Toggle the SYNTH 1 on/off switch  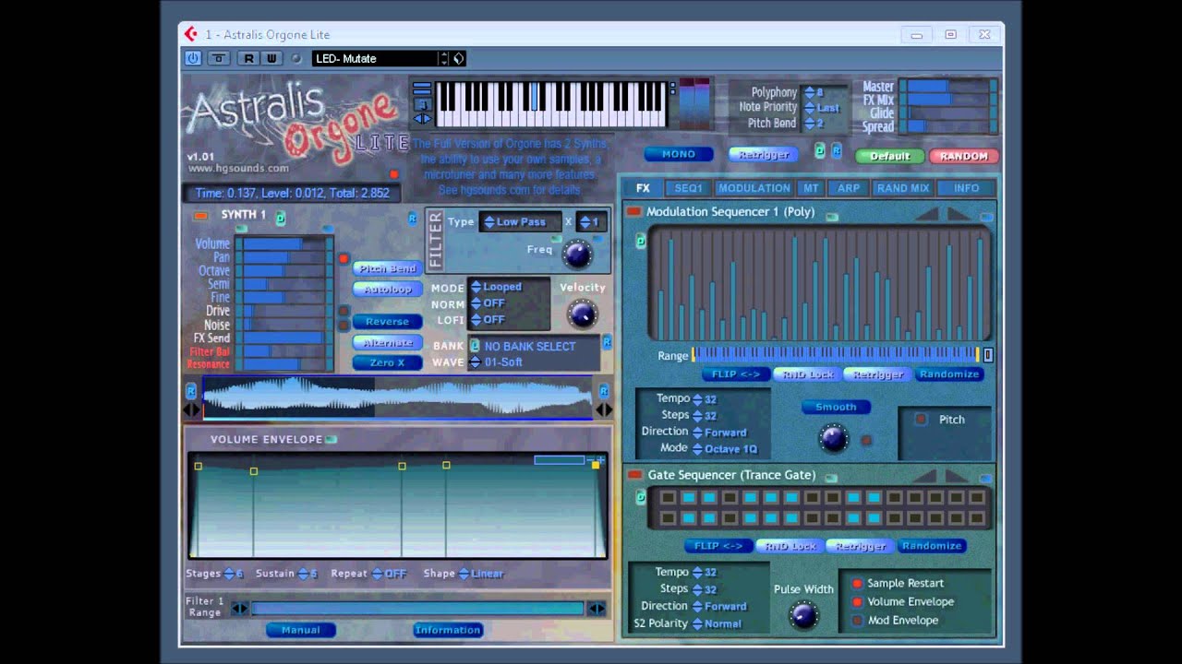click(200, 216)
